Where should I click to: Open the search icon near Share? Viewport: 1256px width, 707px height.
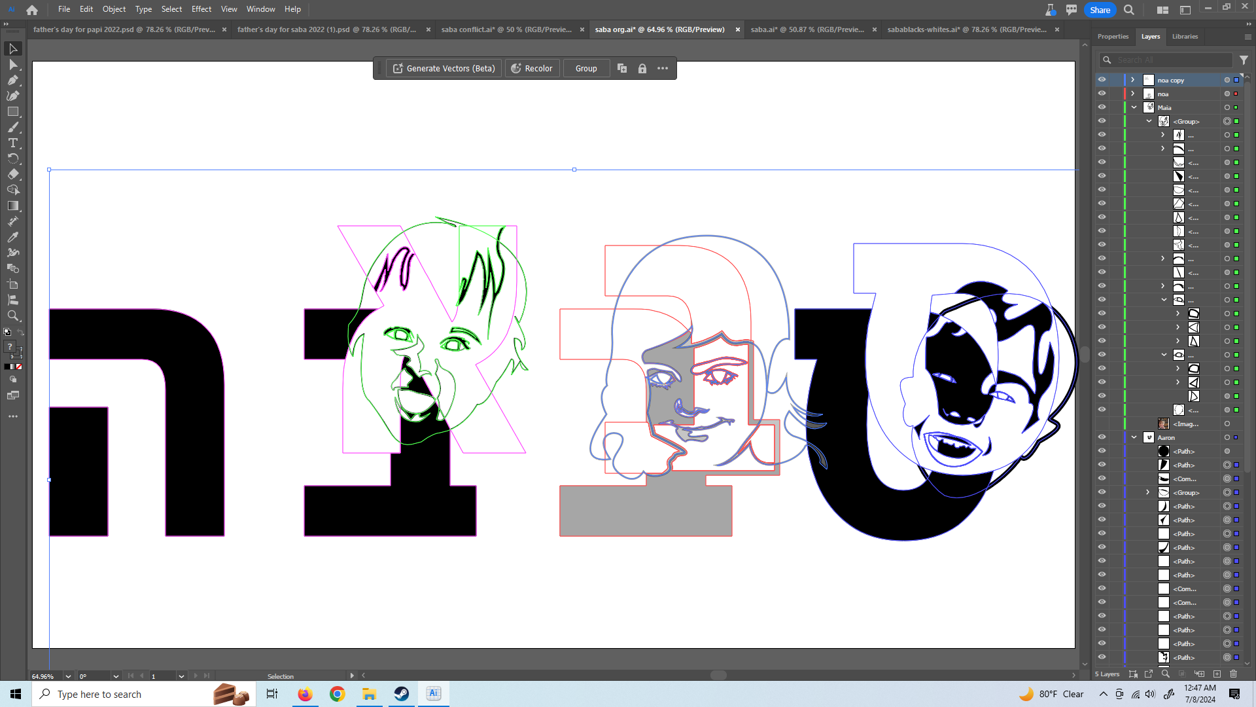click(1129, 10)
